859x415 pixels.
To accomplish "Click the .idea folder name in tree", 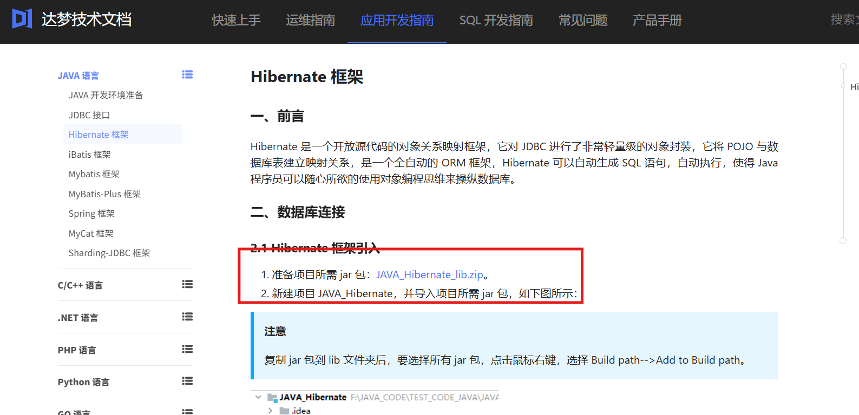I will tap(301, 411).
